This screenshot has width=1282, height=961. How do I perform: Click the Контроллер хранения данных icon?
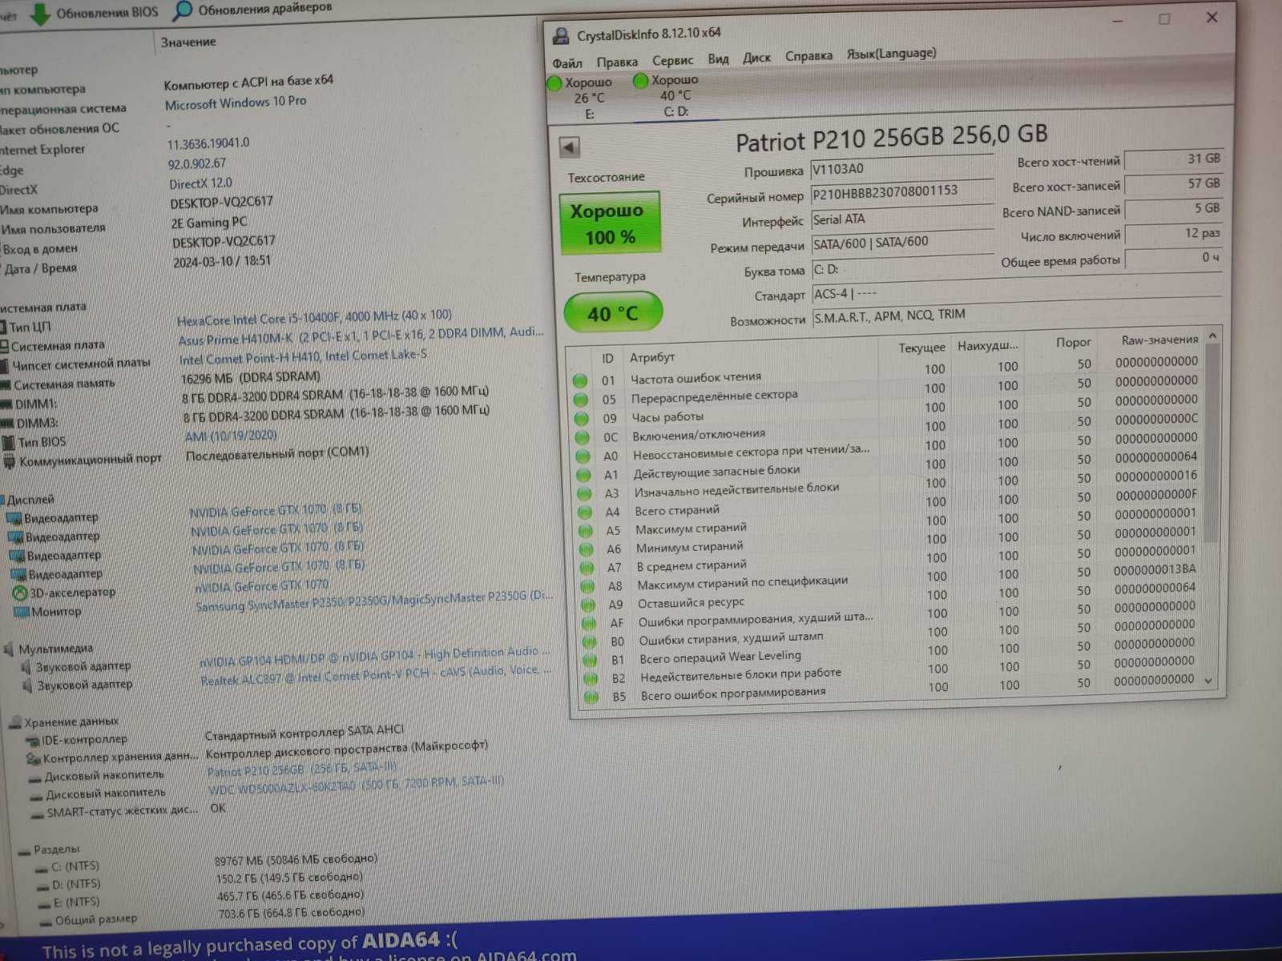pyautogui.click(x=33, y=758)
